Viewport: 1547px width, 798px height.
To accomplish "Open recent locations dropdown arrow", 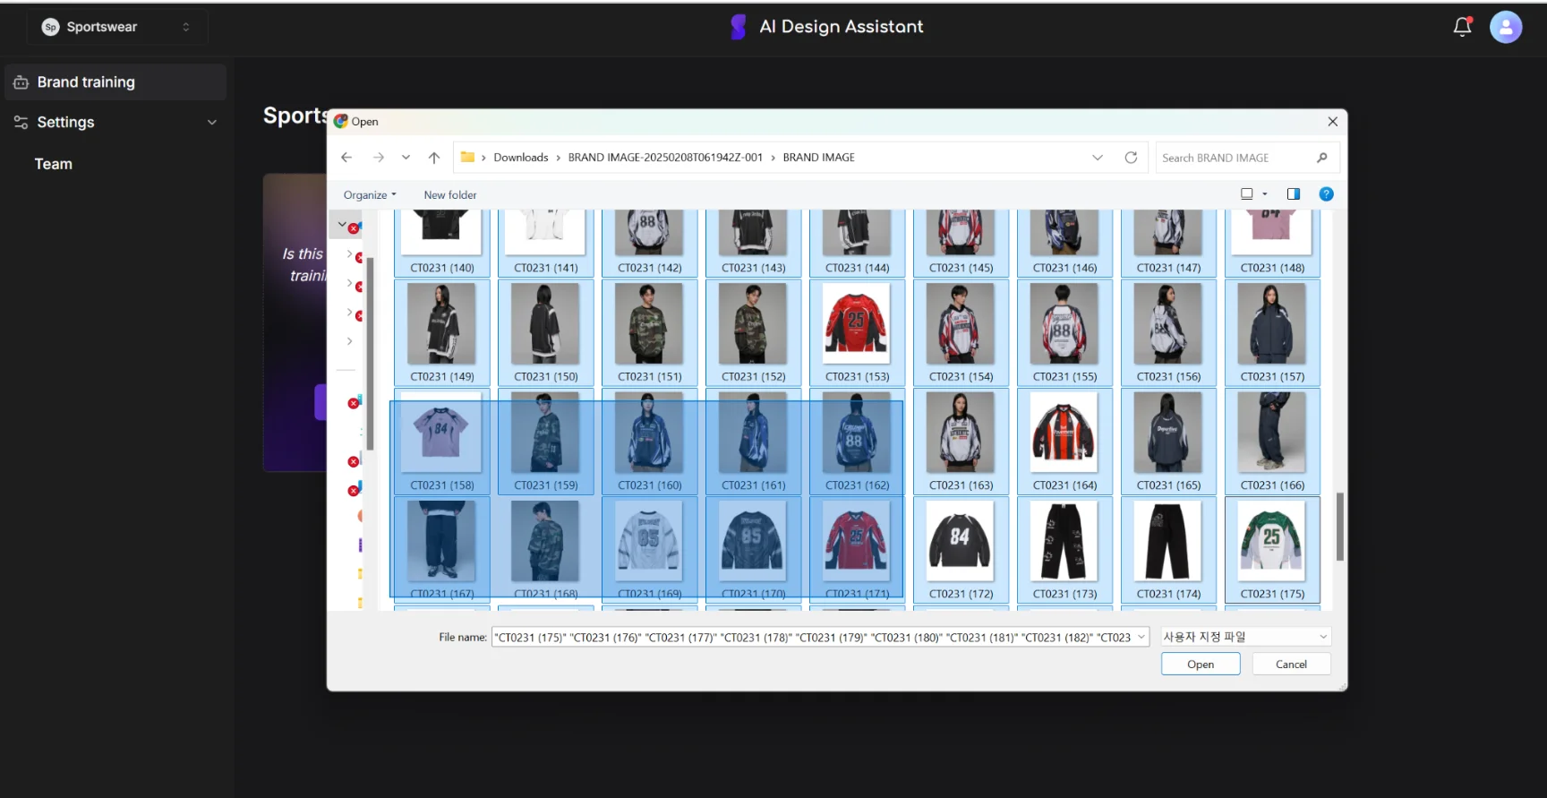I will (x=406, y=158).
